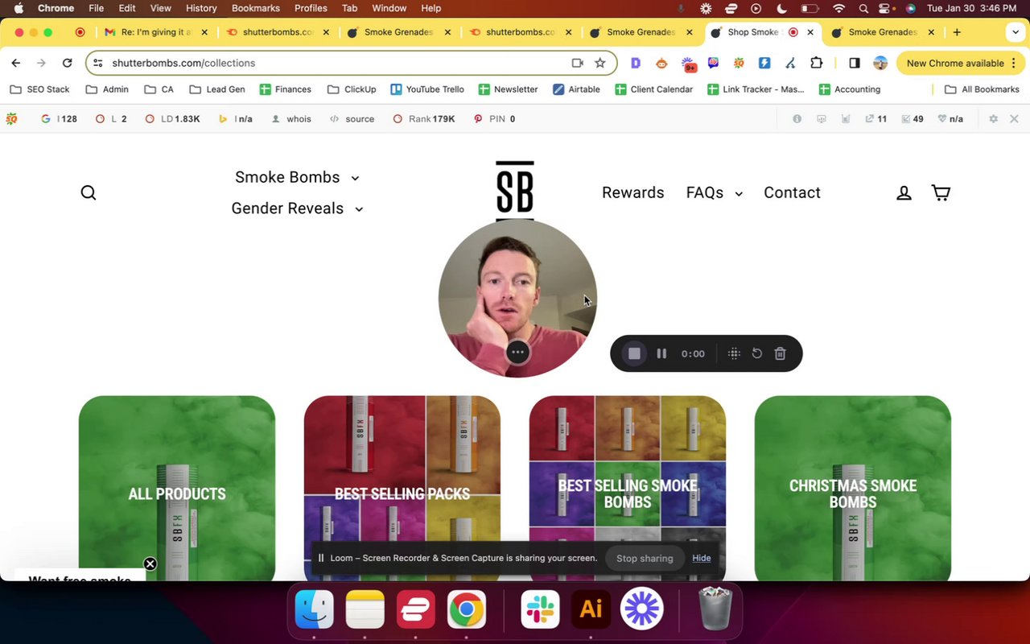
Task: Toggle the Chrome side panel
Action: tap(855, 63)
